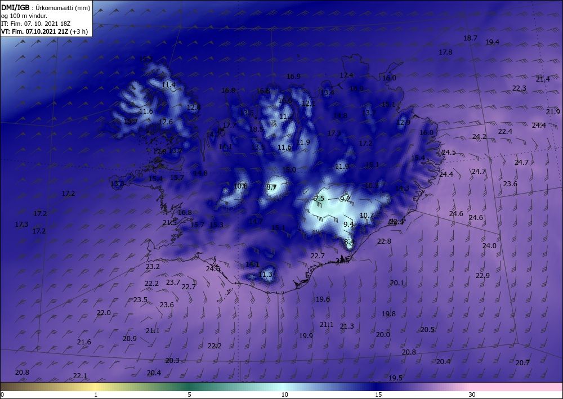Click the map value 20.0
This screenshot has width=563, height=399.
point(383,335)
